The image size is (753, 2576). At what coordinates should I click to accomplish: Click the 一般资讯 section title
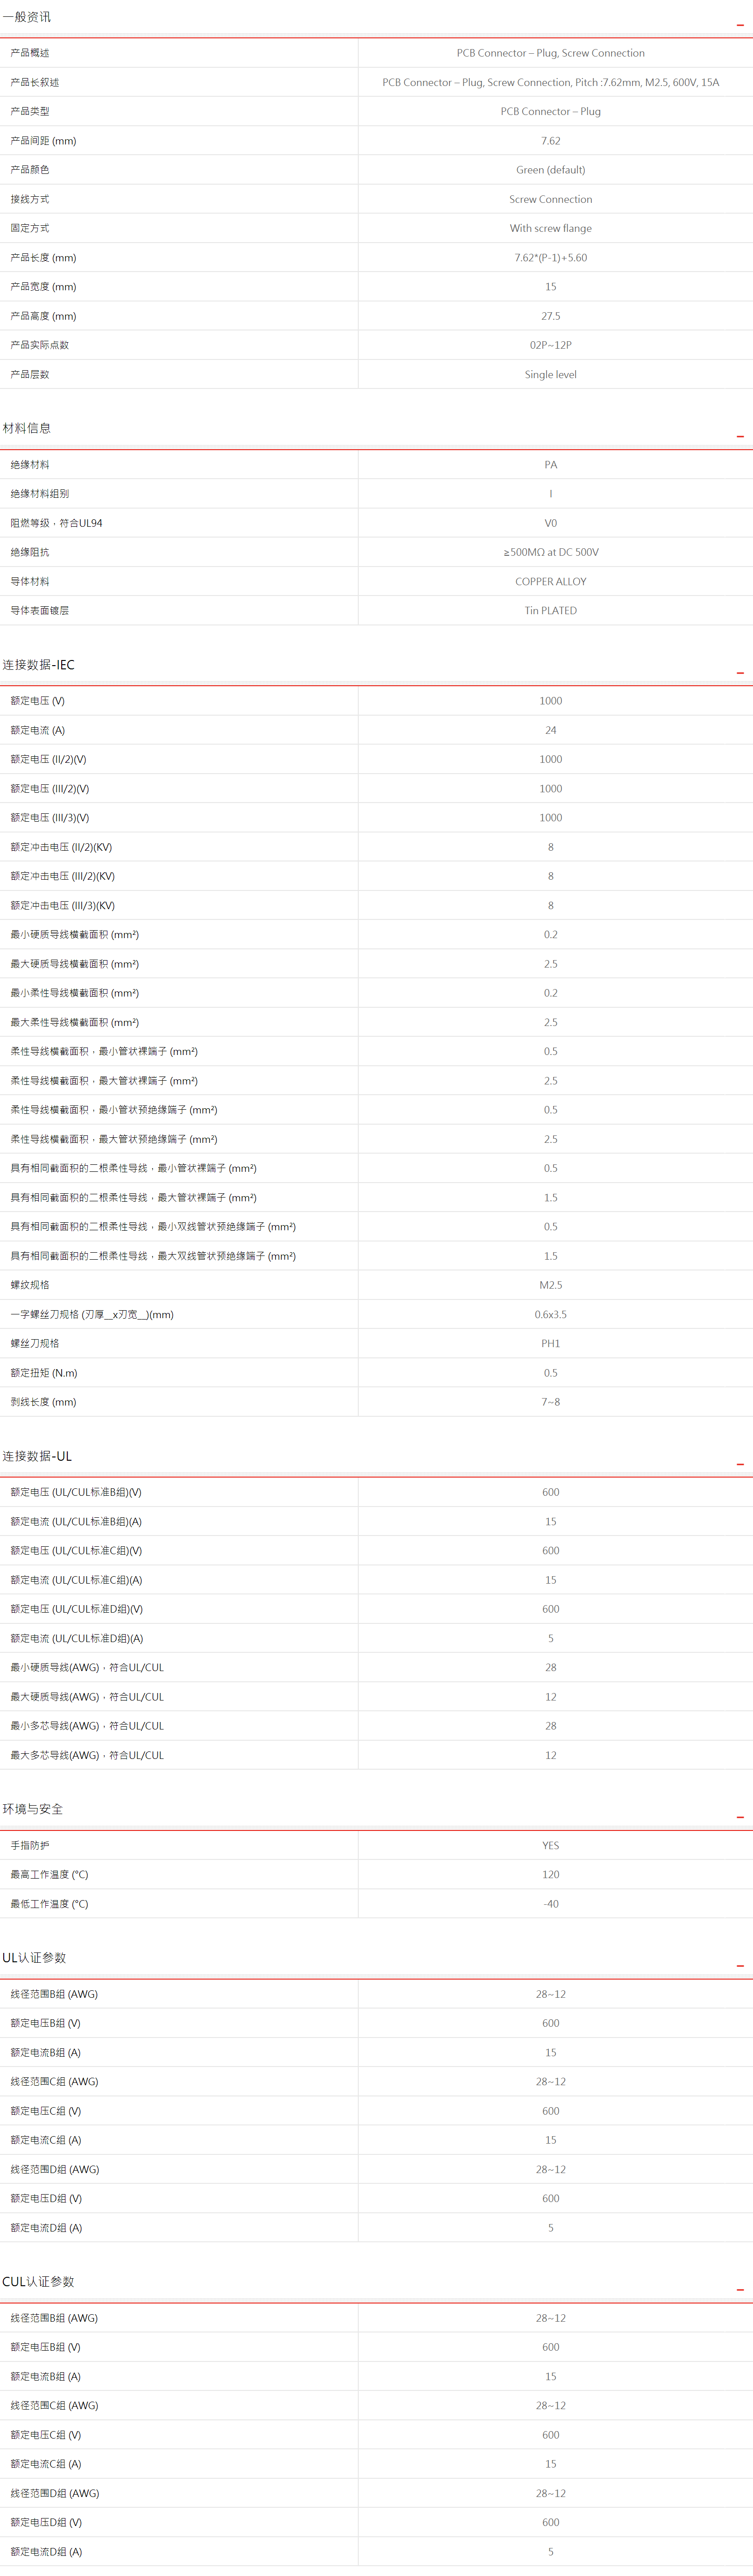point(27,17)
